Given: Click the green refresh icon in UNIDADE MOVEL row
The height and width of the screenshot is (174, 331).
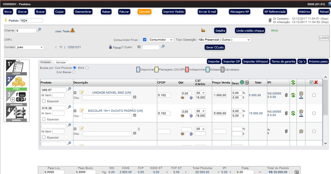Looking at the screenshot, I should click(293, 95).
